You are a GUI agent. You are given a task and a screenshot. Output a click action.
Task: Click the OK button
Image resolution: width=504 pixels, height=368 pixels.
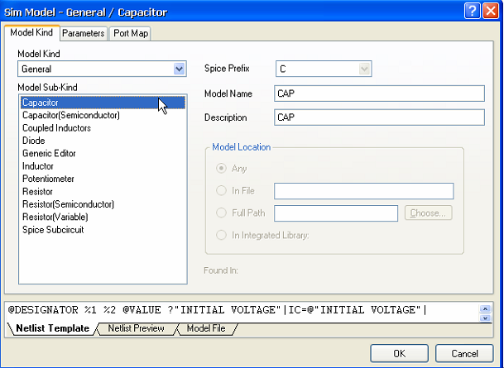pyautogui.click(x=399, y=354)
